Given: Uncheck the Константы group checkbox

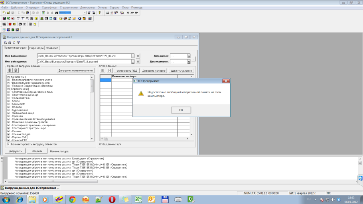Looking at the screenshot, I should pyautogui.click(x=8, y=76).
